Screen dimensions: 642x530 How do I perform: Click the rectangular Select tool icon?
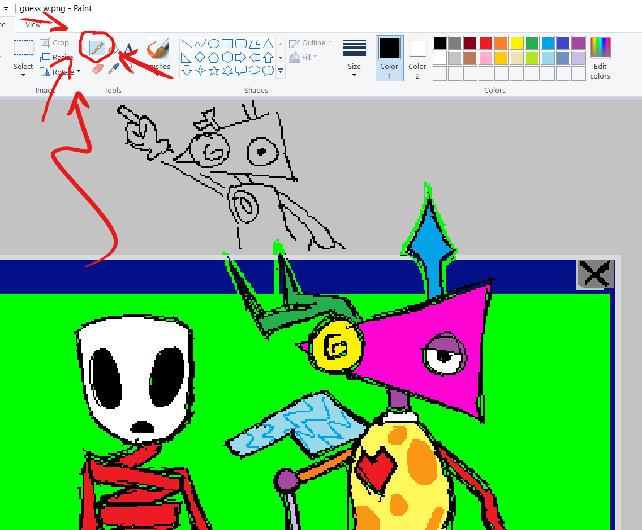coord(23,48)
